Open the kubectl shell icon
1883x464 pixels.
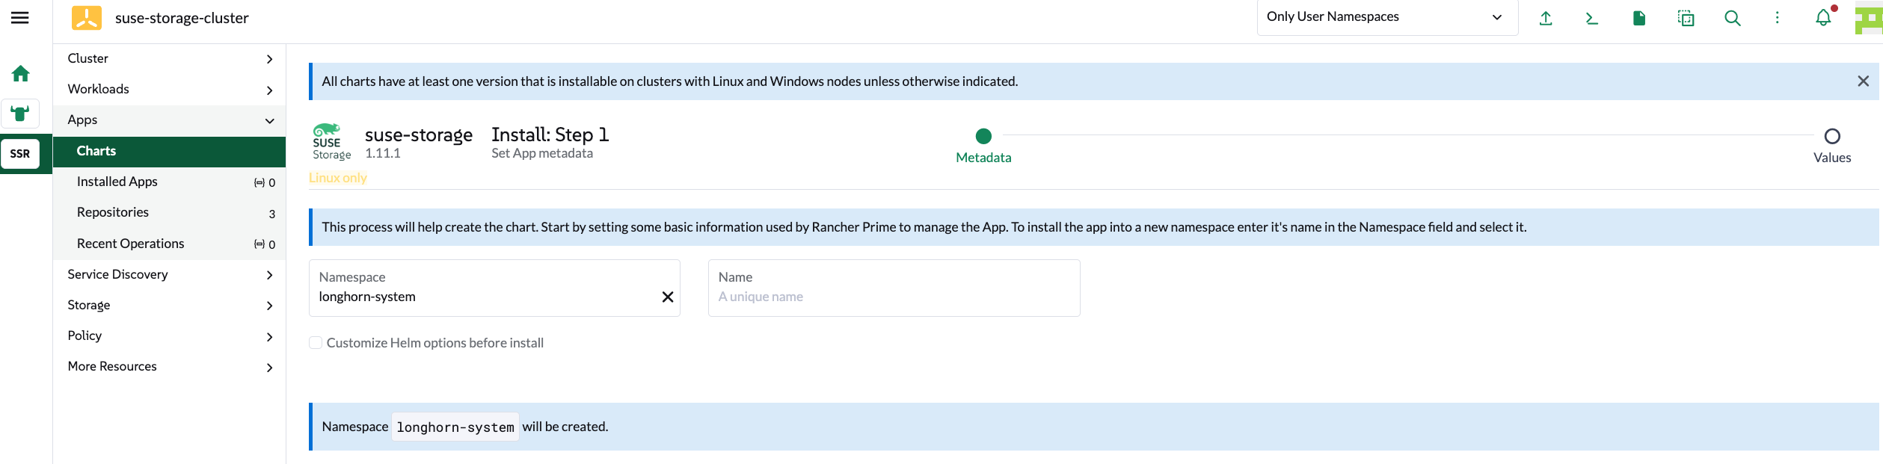(x=1591, y=18)
